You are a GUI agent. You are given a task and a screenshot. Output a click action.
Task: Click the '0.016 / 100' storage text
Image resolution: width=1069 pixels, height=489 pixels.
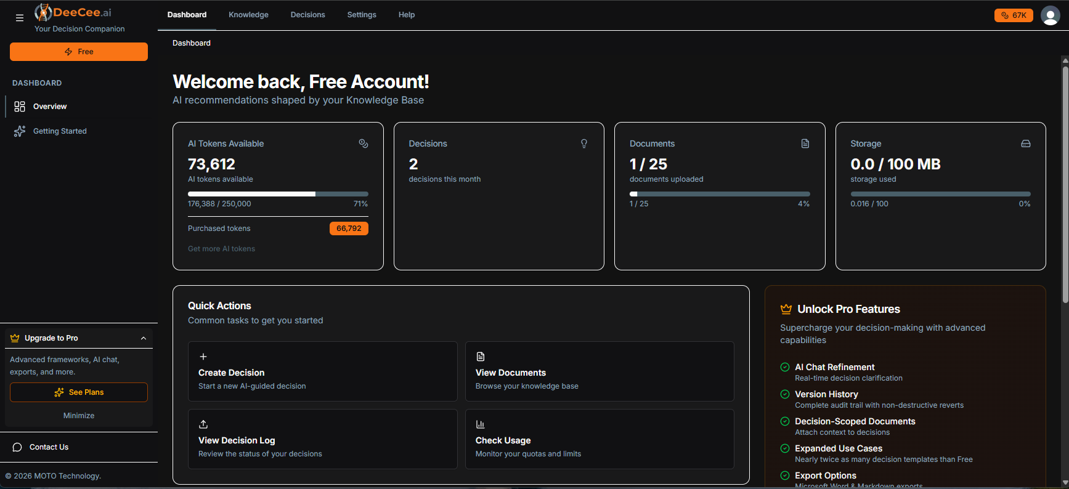click(869, 204)
